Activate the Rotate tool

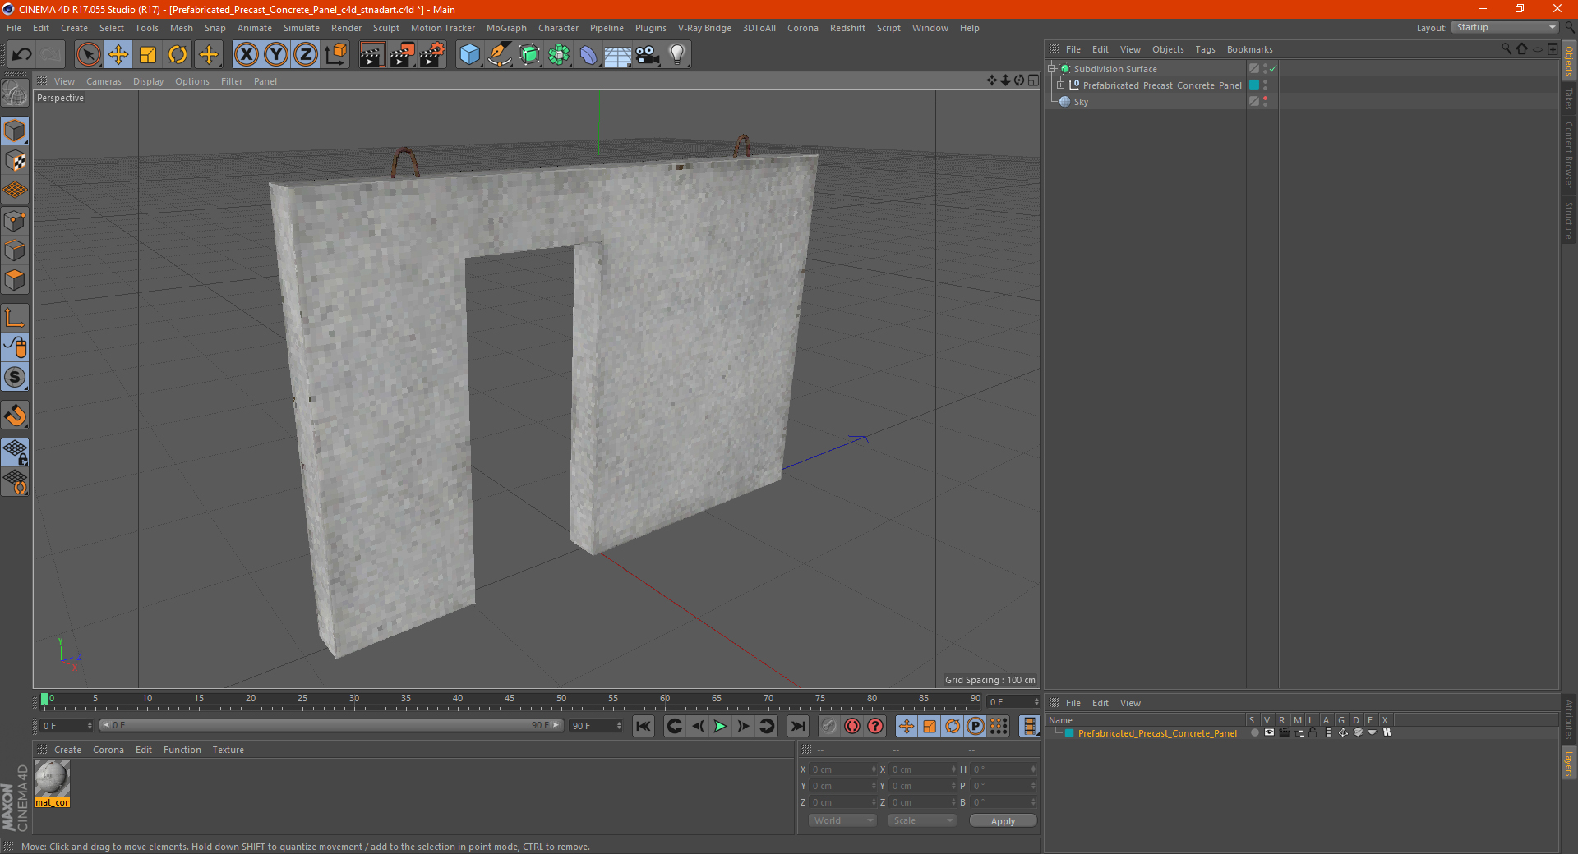pos(178,55)
